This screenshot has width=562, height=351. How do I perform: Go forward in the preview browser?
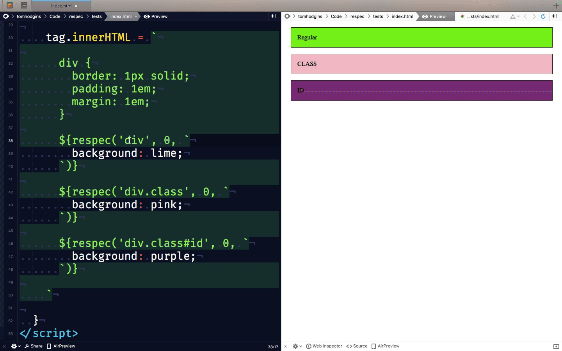(x=534, y=16)
